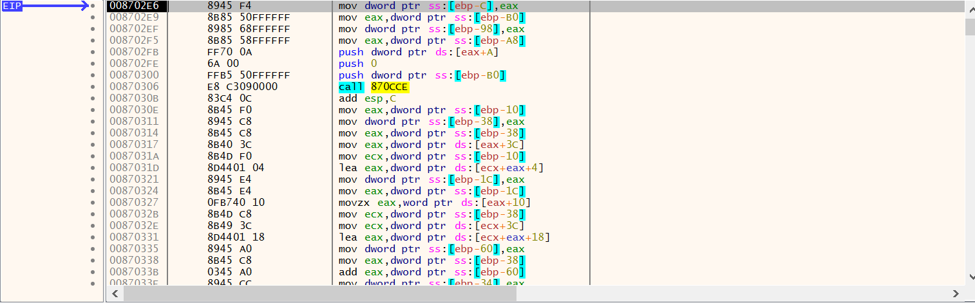
Task: Click instruction 'mov eax,dword ptr ss:[ebp-A8]'
Action: (431, 41)
